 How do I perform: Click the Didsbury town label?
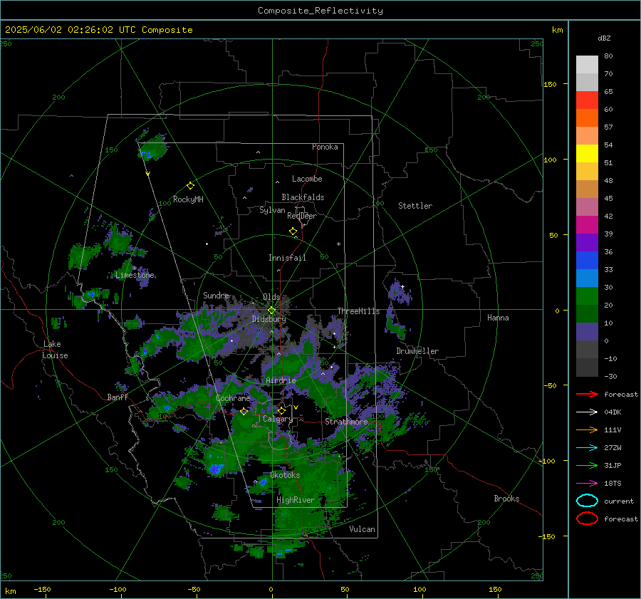[x=269, y=319]
